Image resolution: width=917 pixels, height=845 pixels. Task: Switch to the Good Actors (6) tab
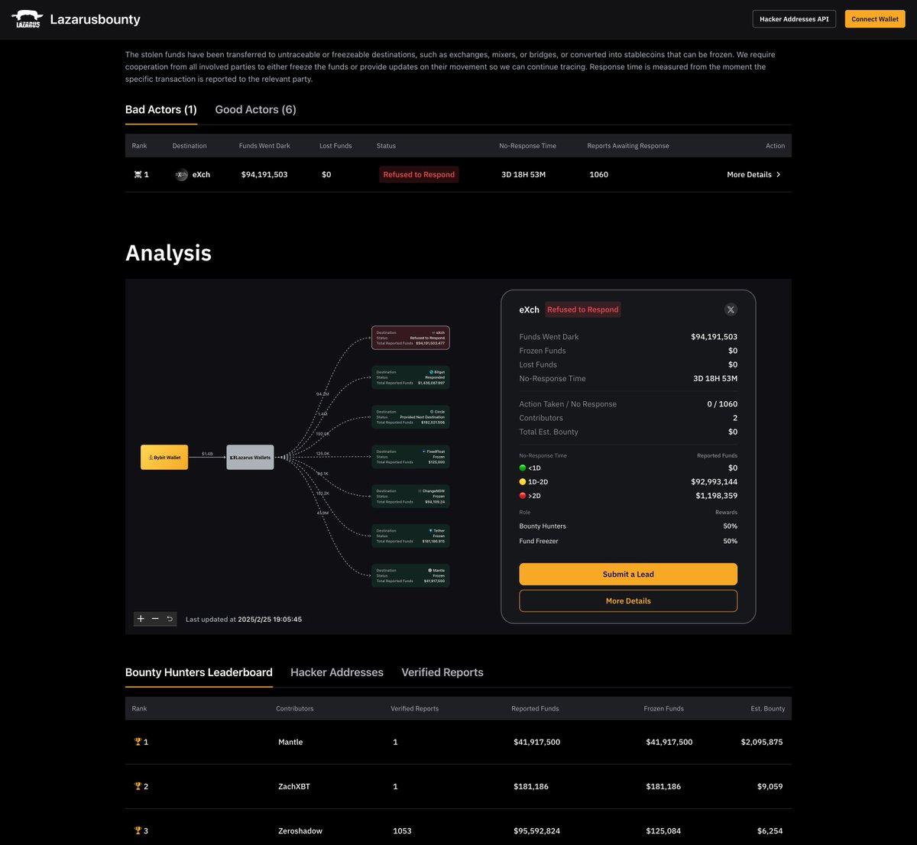coord(255,109)
